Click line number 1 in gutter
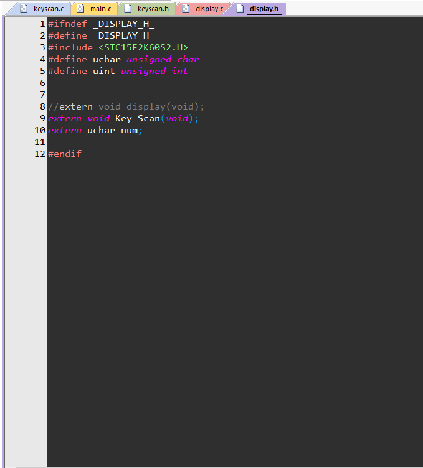Viewport: 423px width, 468px height. click(42, 24)
